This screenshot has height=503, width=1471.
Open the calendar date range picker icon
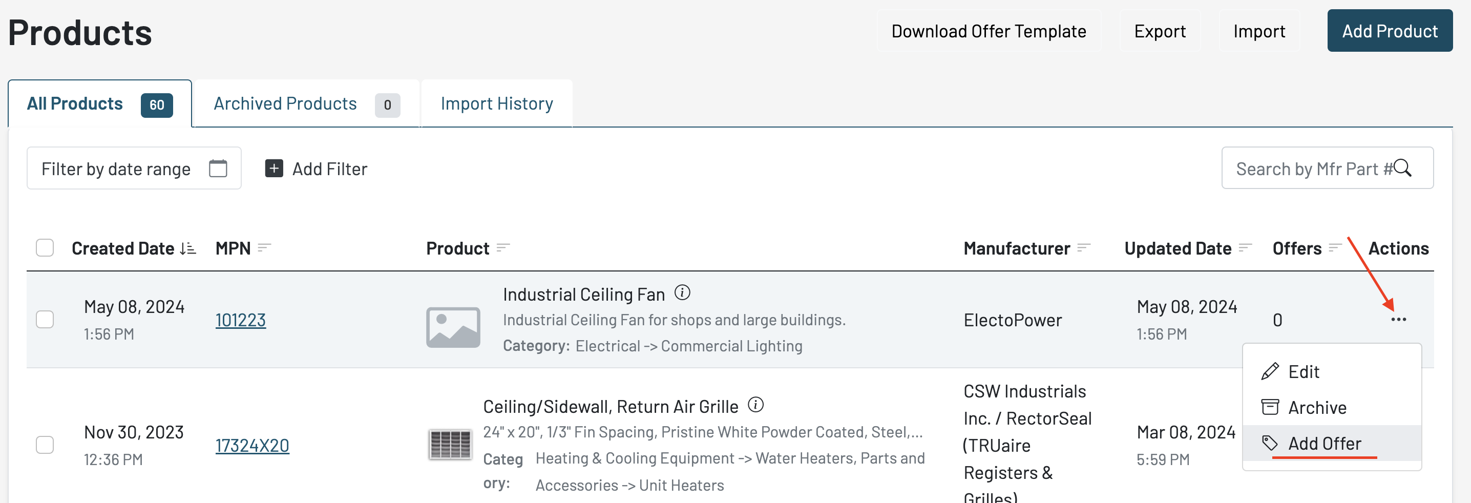click(x=218, y=169)
